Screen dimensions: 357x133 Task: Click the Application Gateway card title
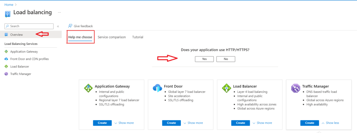tap(112, 86)
